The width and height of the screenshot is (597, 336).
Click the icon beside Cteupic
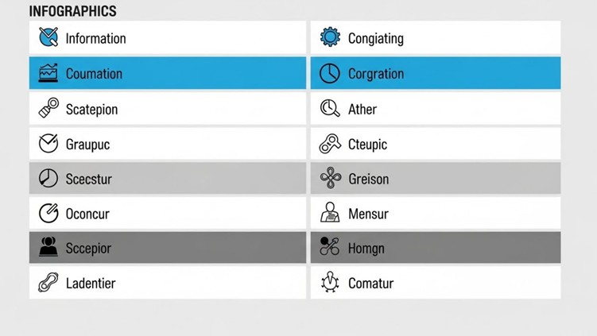point(330,144)
